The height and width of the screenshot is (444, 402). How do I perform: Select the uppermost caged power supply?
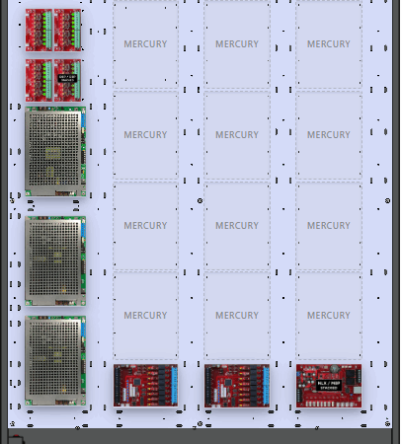[55, 151]
